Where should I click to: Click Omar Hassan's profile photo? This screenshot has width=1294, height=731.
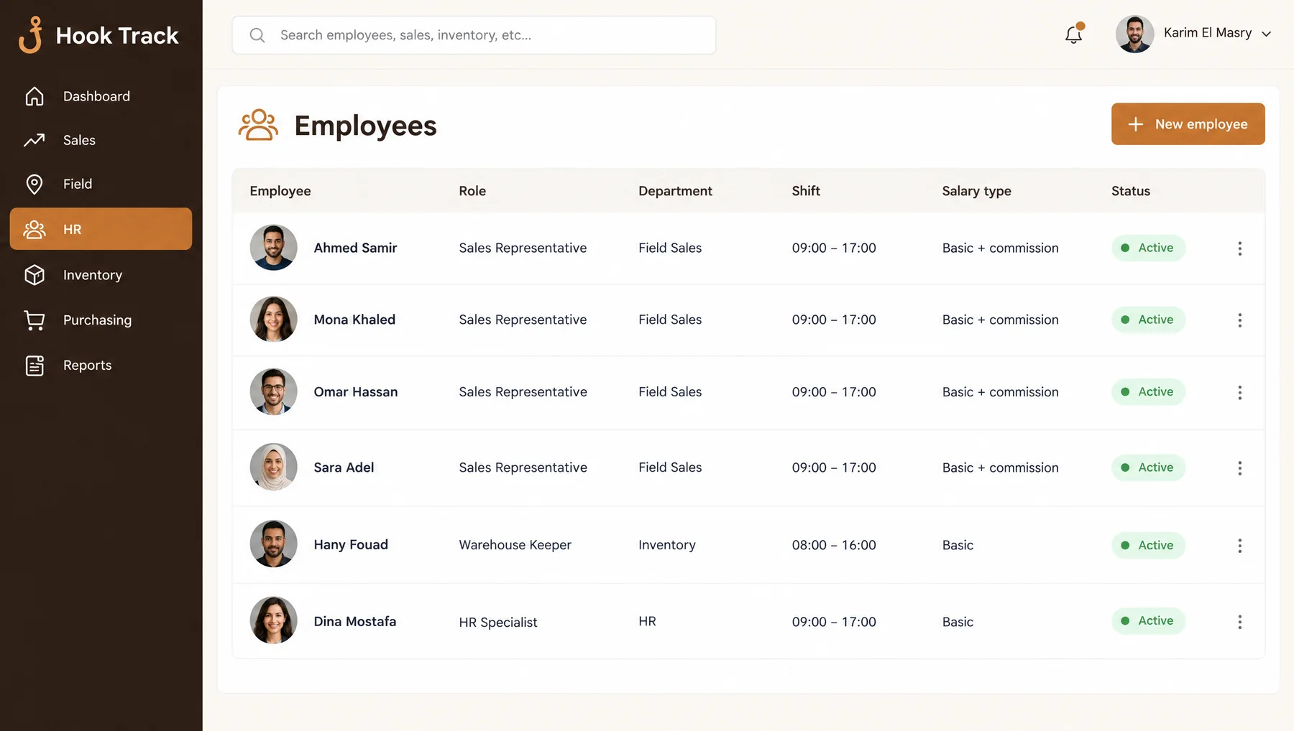pyautogui.click(x=273, y=392)
